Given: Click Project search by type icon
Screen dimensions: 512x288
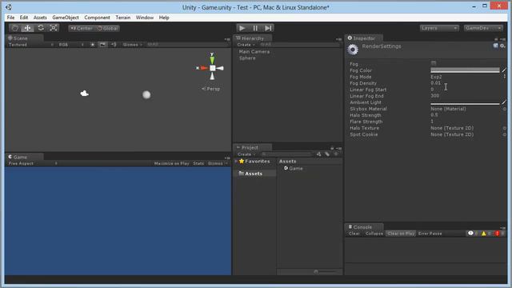Looking at the screenshot, I should coord(318,154).
